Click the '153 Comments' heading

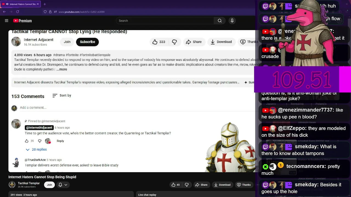[28, 96]
